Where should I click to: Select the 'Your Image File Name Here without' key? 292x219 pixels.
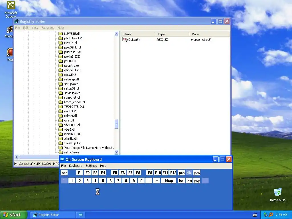click(89, 148)
